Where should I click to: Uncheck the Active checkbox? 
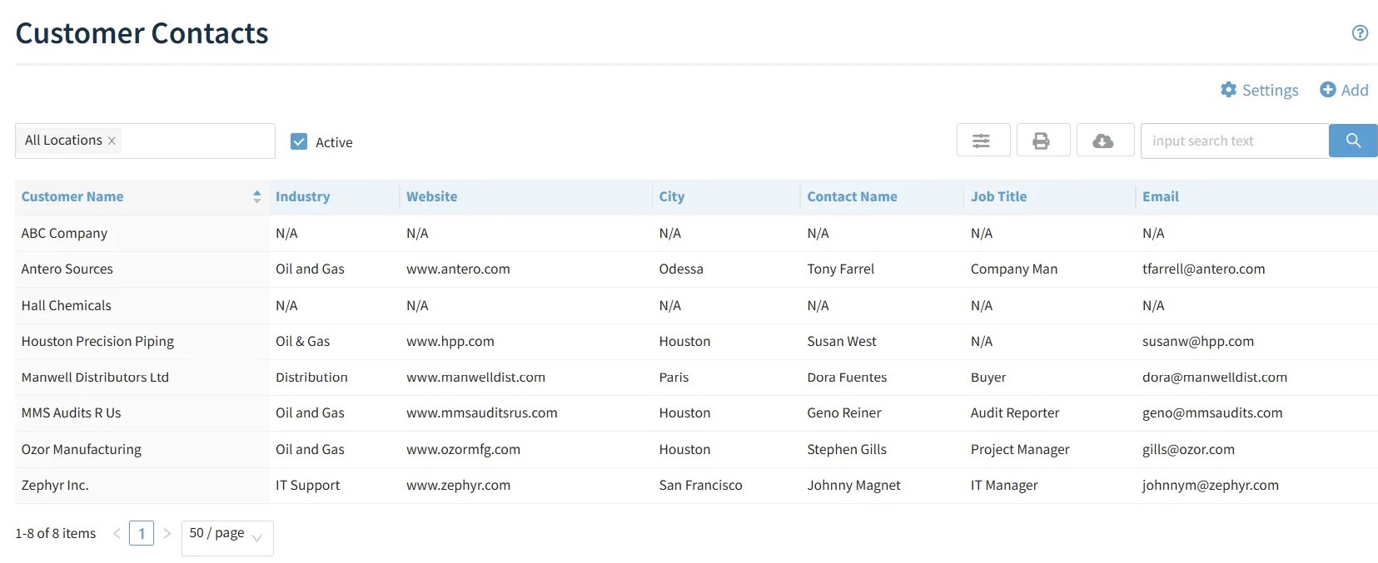pos(299,141)
